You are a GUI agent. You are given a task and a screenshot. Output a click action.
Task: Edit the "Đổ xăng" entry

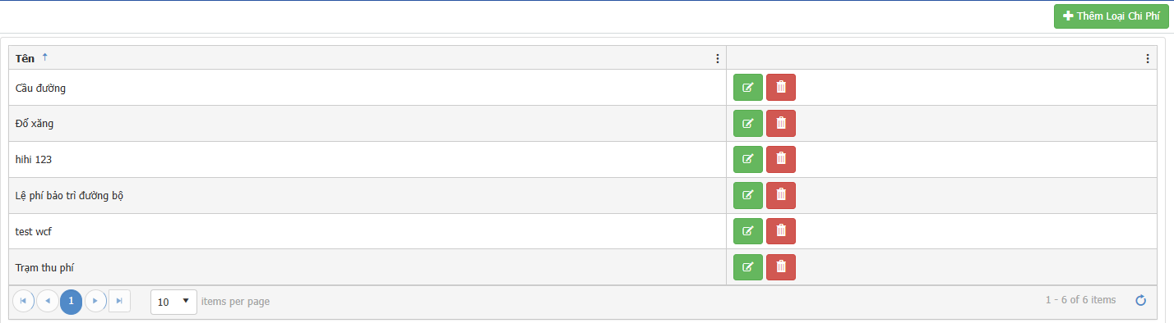tap(748, 123)
